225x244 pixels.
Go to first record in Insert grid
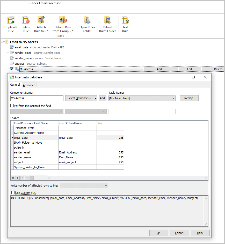13,178
